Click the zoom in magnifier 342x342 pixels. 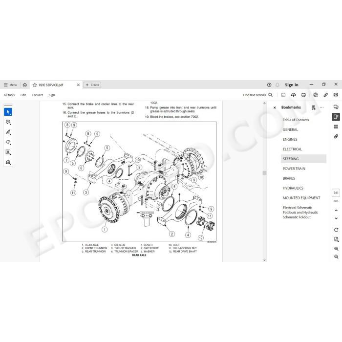(x=336, y=249)
